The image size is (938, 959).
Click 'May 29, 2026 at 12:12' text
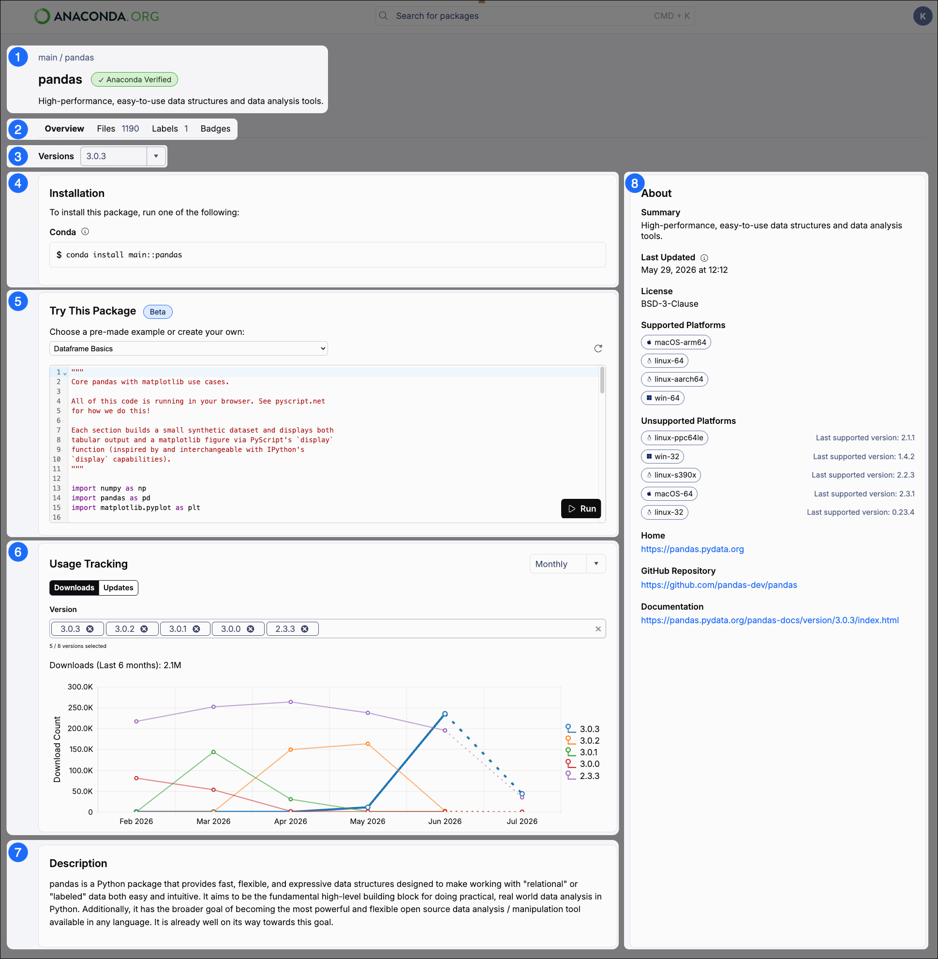pyautogui.click(x=684, y=270)
